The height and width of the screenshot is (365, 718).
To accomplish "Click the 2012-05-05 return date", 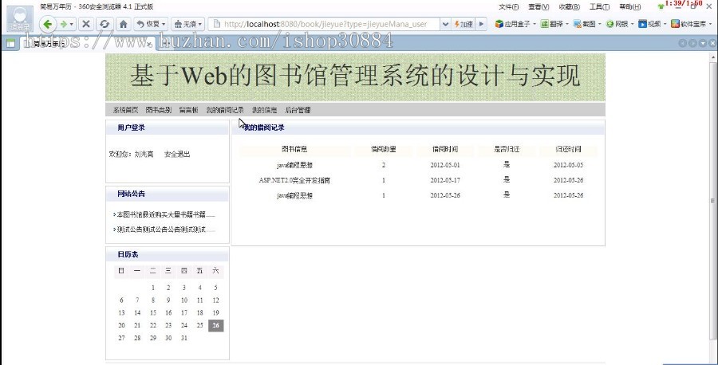I will pos(568,165).
